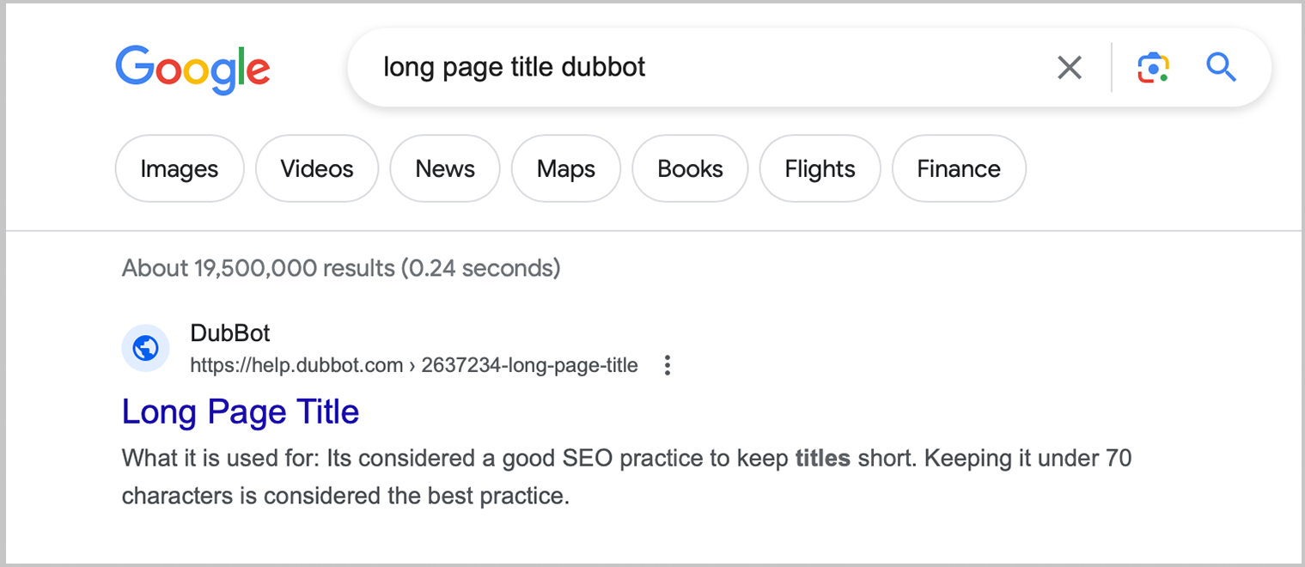The width and height of the screenshot is (1305, 567).
Task: Select the Flights filter chip
Action: (x=820, y=168)
